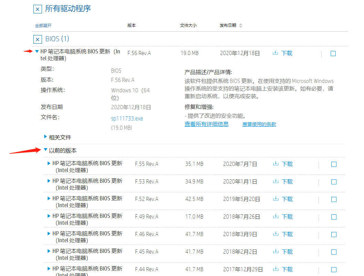364x276 pixels.
Task: Select the 2018年3月9日 date cell
Action: coord(240,234)
